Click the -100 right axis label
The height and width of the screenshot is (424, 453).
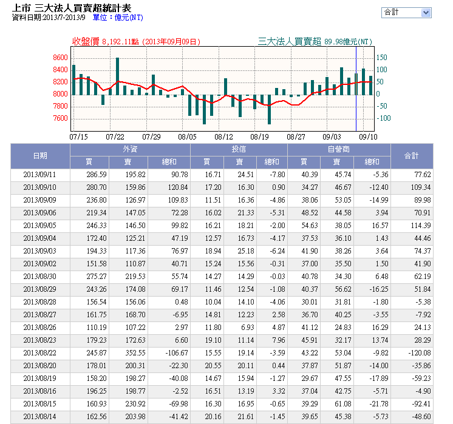(x=384, y=118)
